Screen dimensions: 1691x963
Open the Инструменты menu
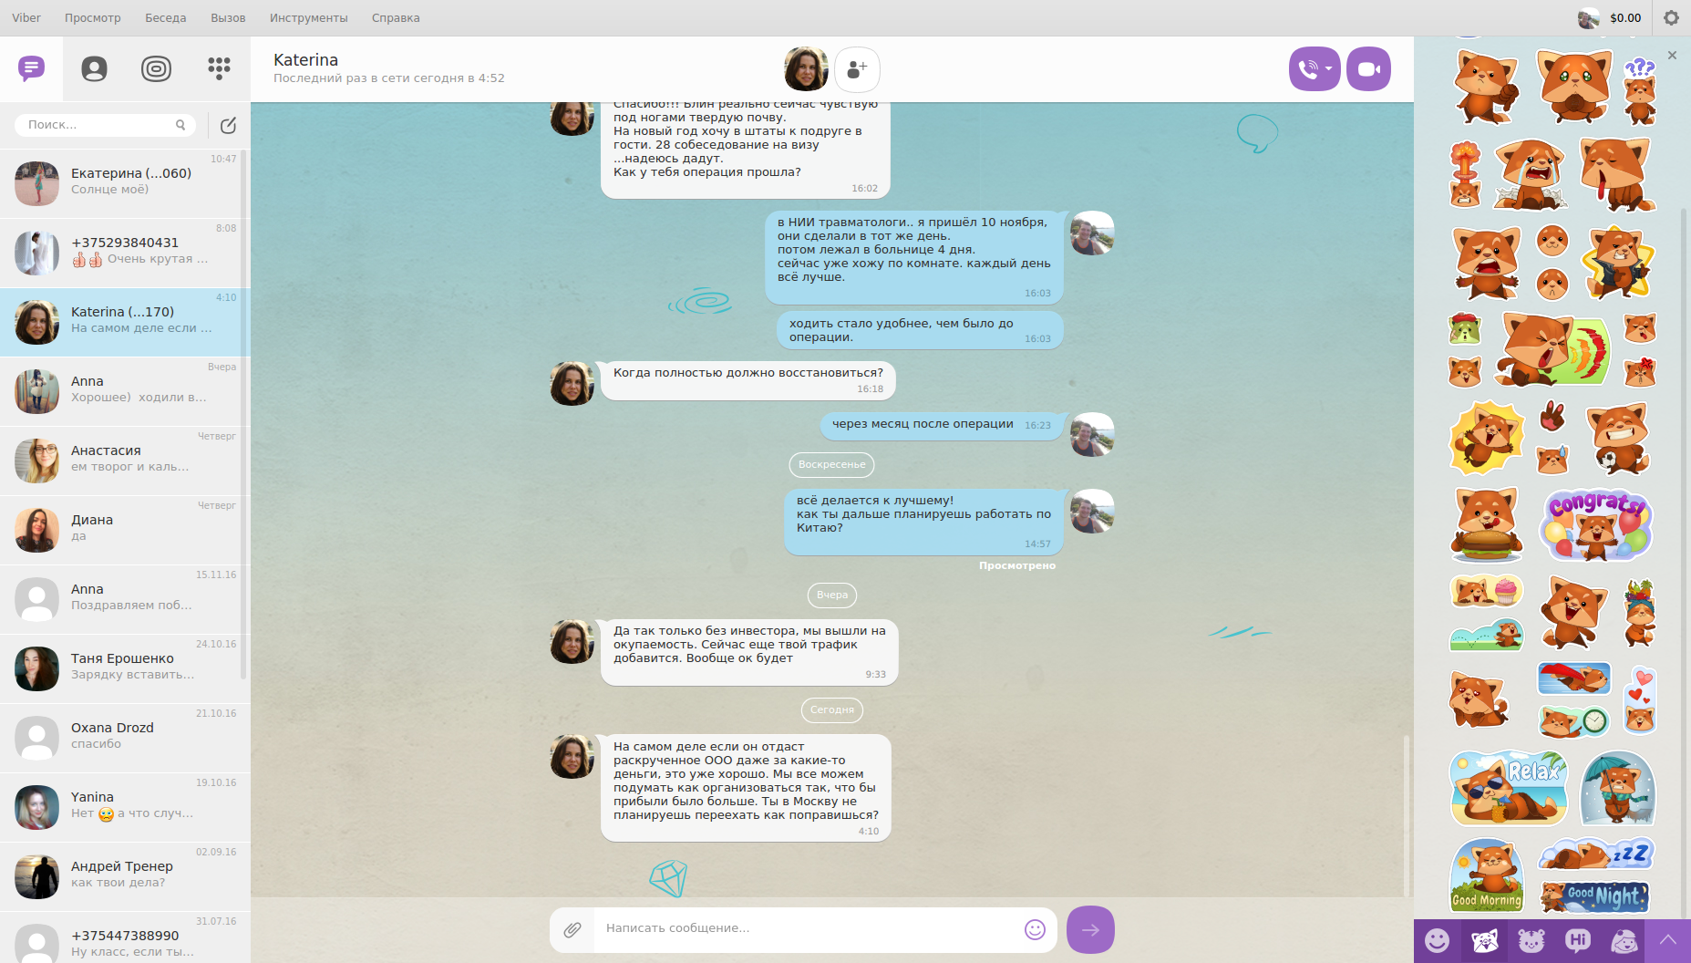(309, 17)
